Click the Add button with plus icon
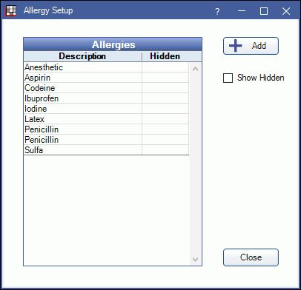 pos(251,46)
